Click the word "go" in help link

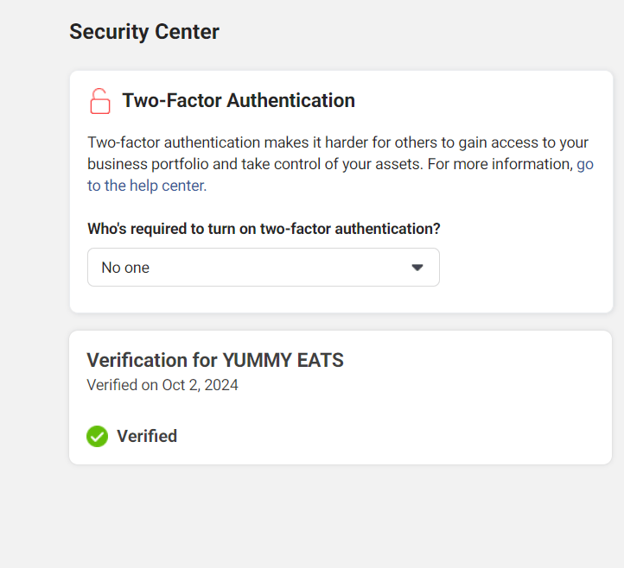click(x=585, y=164)
